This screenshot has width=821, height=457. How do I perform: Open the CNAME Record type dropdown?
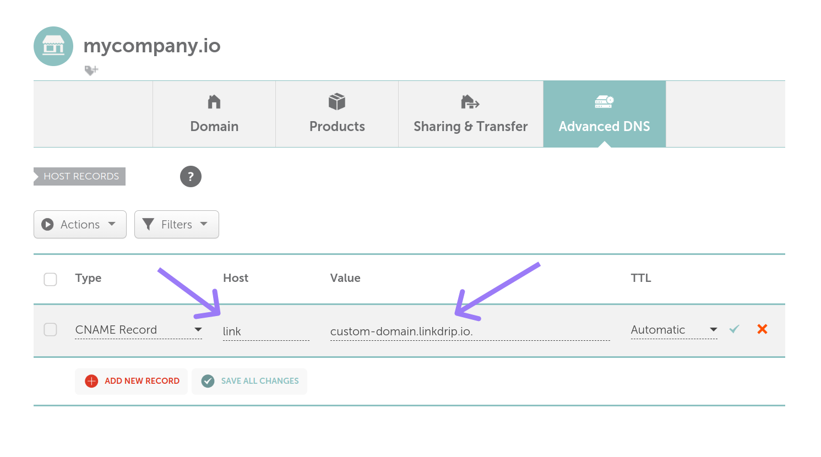tap(138, 329)
